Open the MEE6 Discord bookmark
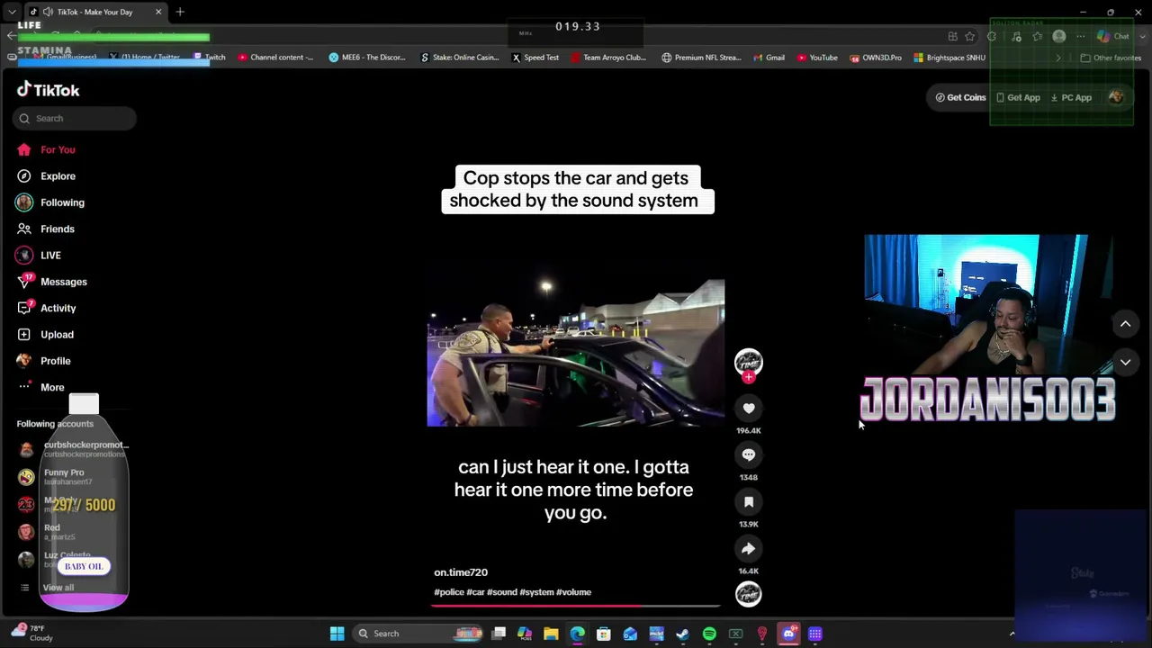1152x648 pixels. [x=367, y=58]
